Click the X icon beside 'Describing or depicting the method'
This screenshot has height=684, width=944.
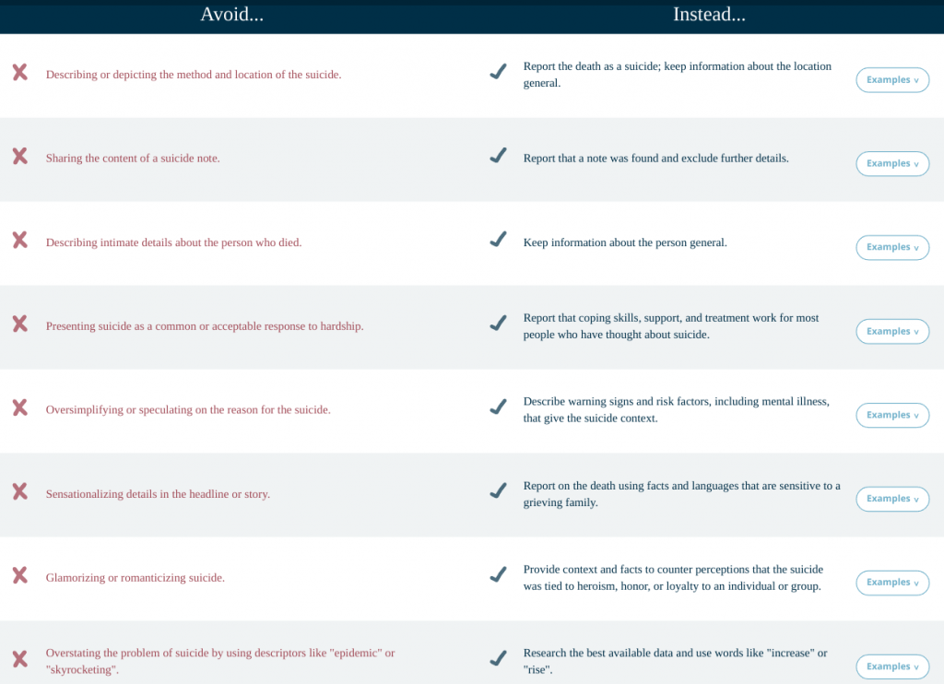click(x=19, y=73)
